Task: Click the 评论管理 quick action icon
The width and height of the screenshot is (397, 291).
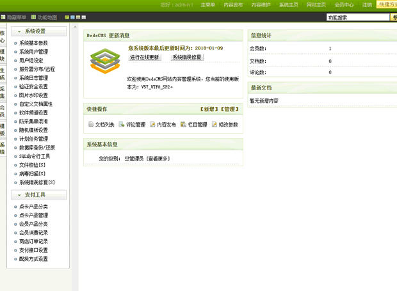Action: (122, 125)
